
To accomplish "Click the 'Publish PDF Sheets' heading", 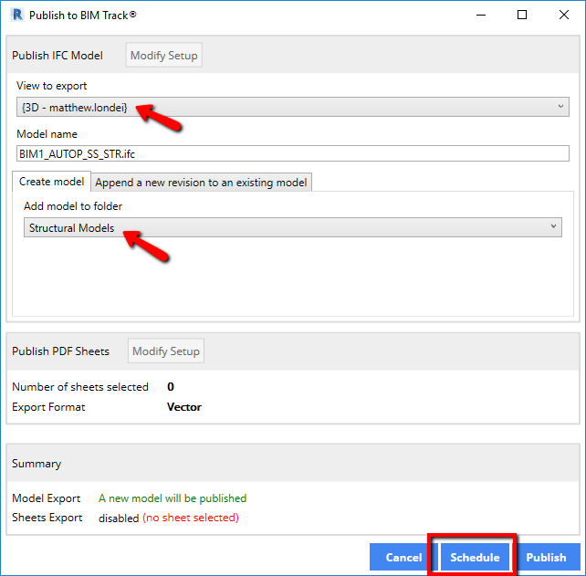I will pyautogui.click(x=60, y=351).
